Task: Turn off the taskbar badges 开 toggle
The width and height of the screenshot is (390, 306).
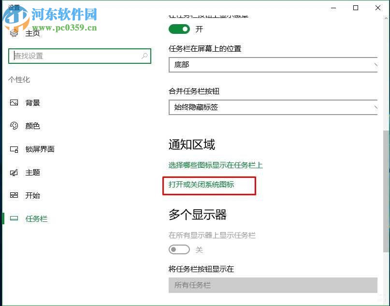Action: click(179, 29)
